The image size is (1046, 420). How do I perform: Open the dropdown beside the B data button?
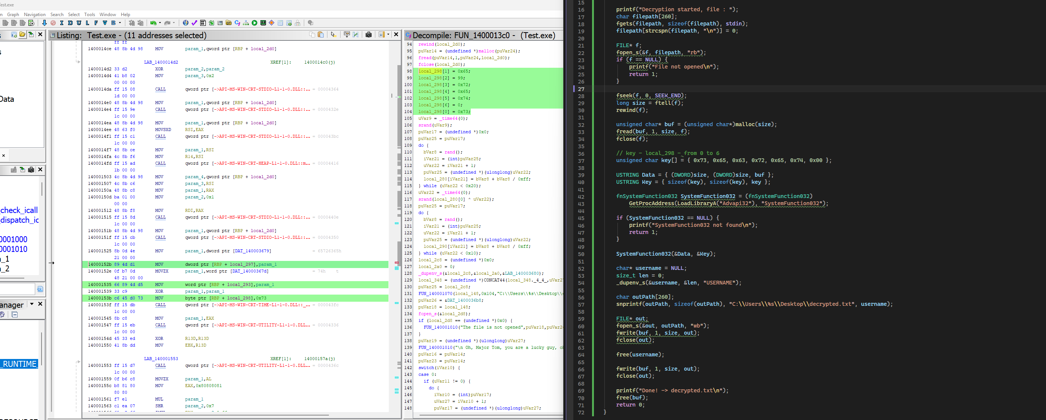(119, 24)
